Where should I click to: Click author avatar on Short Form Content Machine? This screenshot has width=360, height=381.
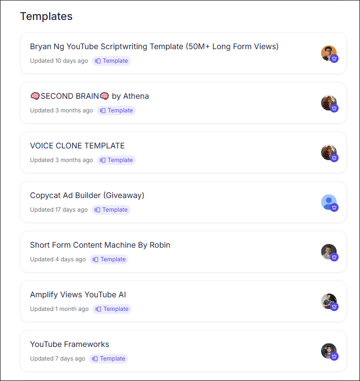click(328, 251)
